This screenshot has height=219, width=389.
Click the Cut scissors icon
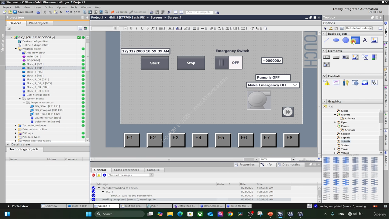(x=45, y=12)
